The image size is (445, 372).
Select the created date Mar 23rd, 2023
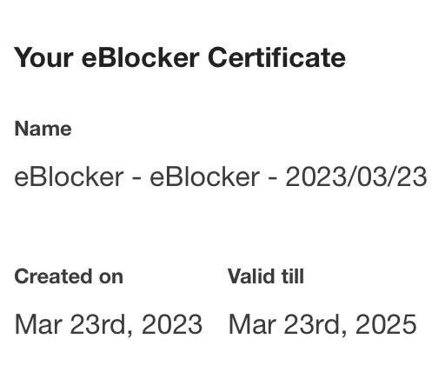point(109,324)
